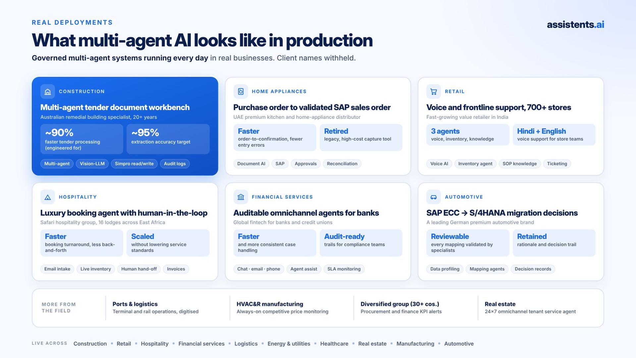Click the HVAC&R manufacturing entry
This screenshot has width=636, height=358.
tap(283, 308)
